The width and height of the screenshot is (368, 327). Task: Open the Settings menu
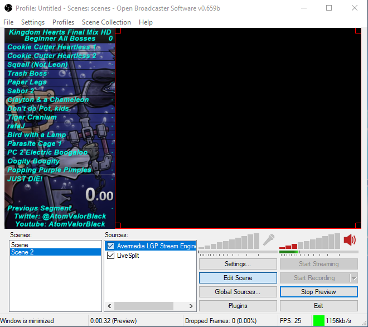pos(33,22)
